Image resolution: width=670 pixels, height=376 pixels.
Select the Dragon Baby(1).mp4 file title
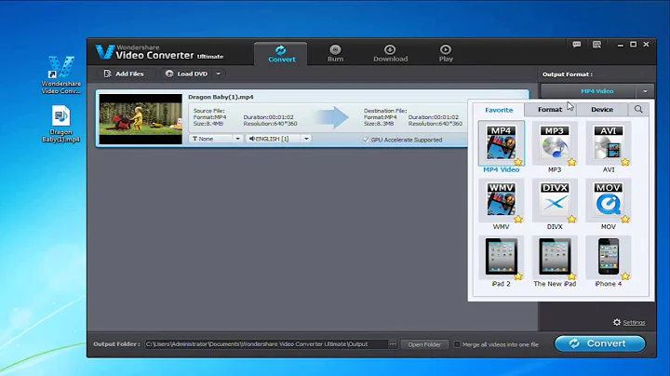coord(221,97)
